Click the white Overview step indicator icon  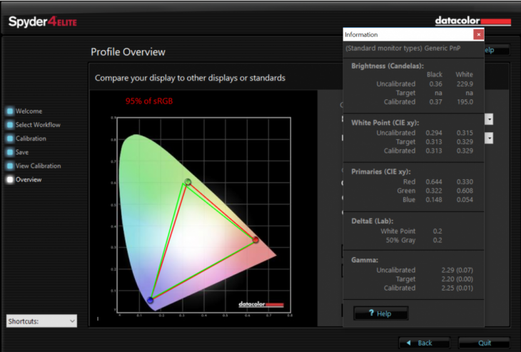10,179
